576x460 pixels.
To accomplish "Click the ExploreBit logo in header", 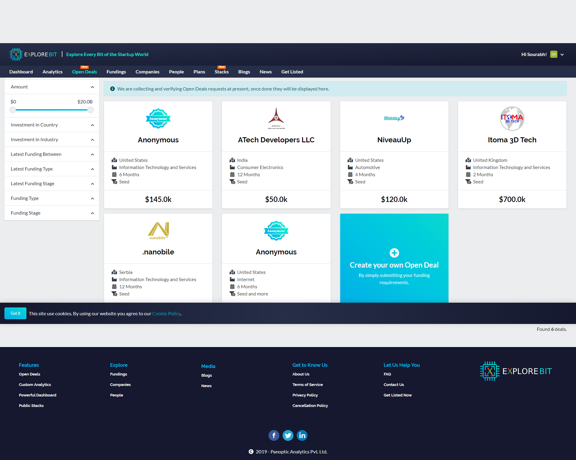I will click(x=33, y=54).
